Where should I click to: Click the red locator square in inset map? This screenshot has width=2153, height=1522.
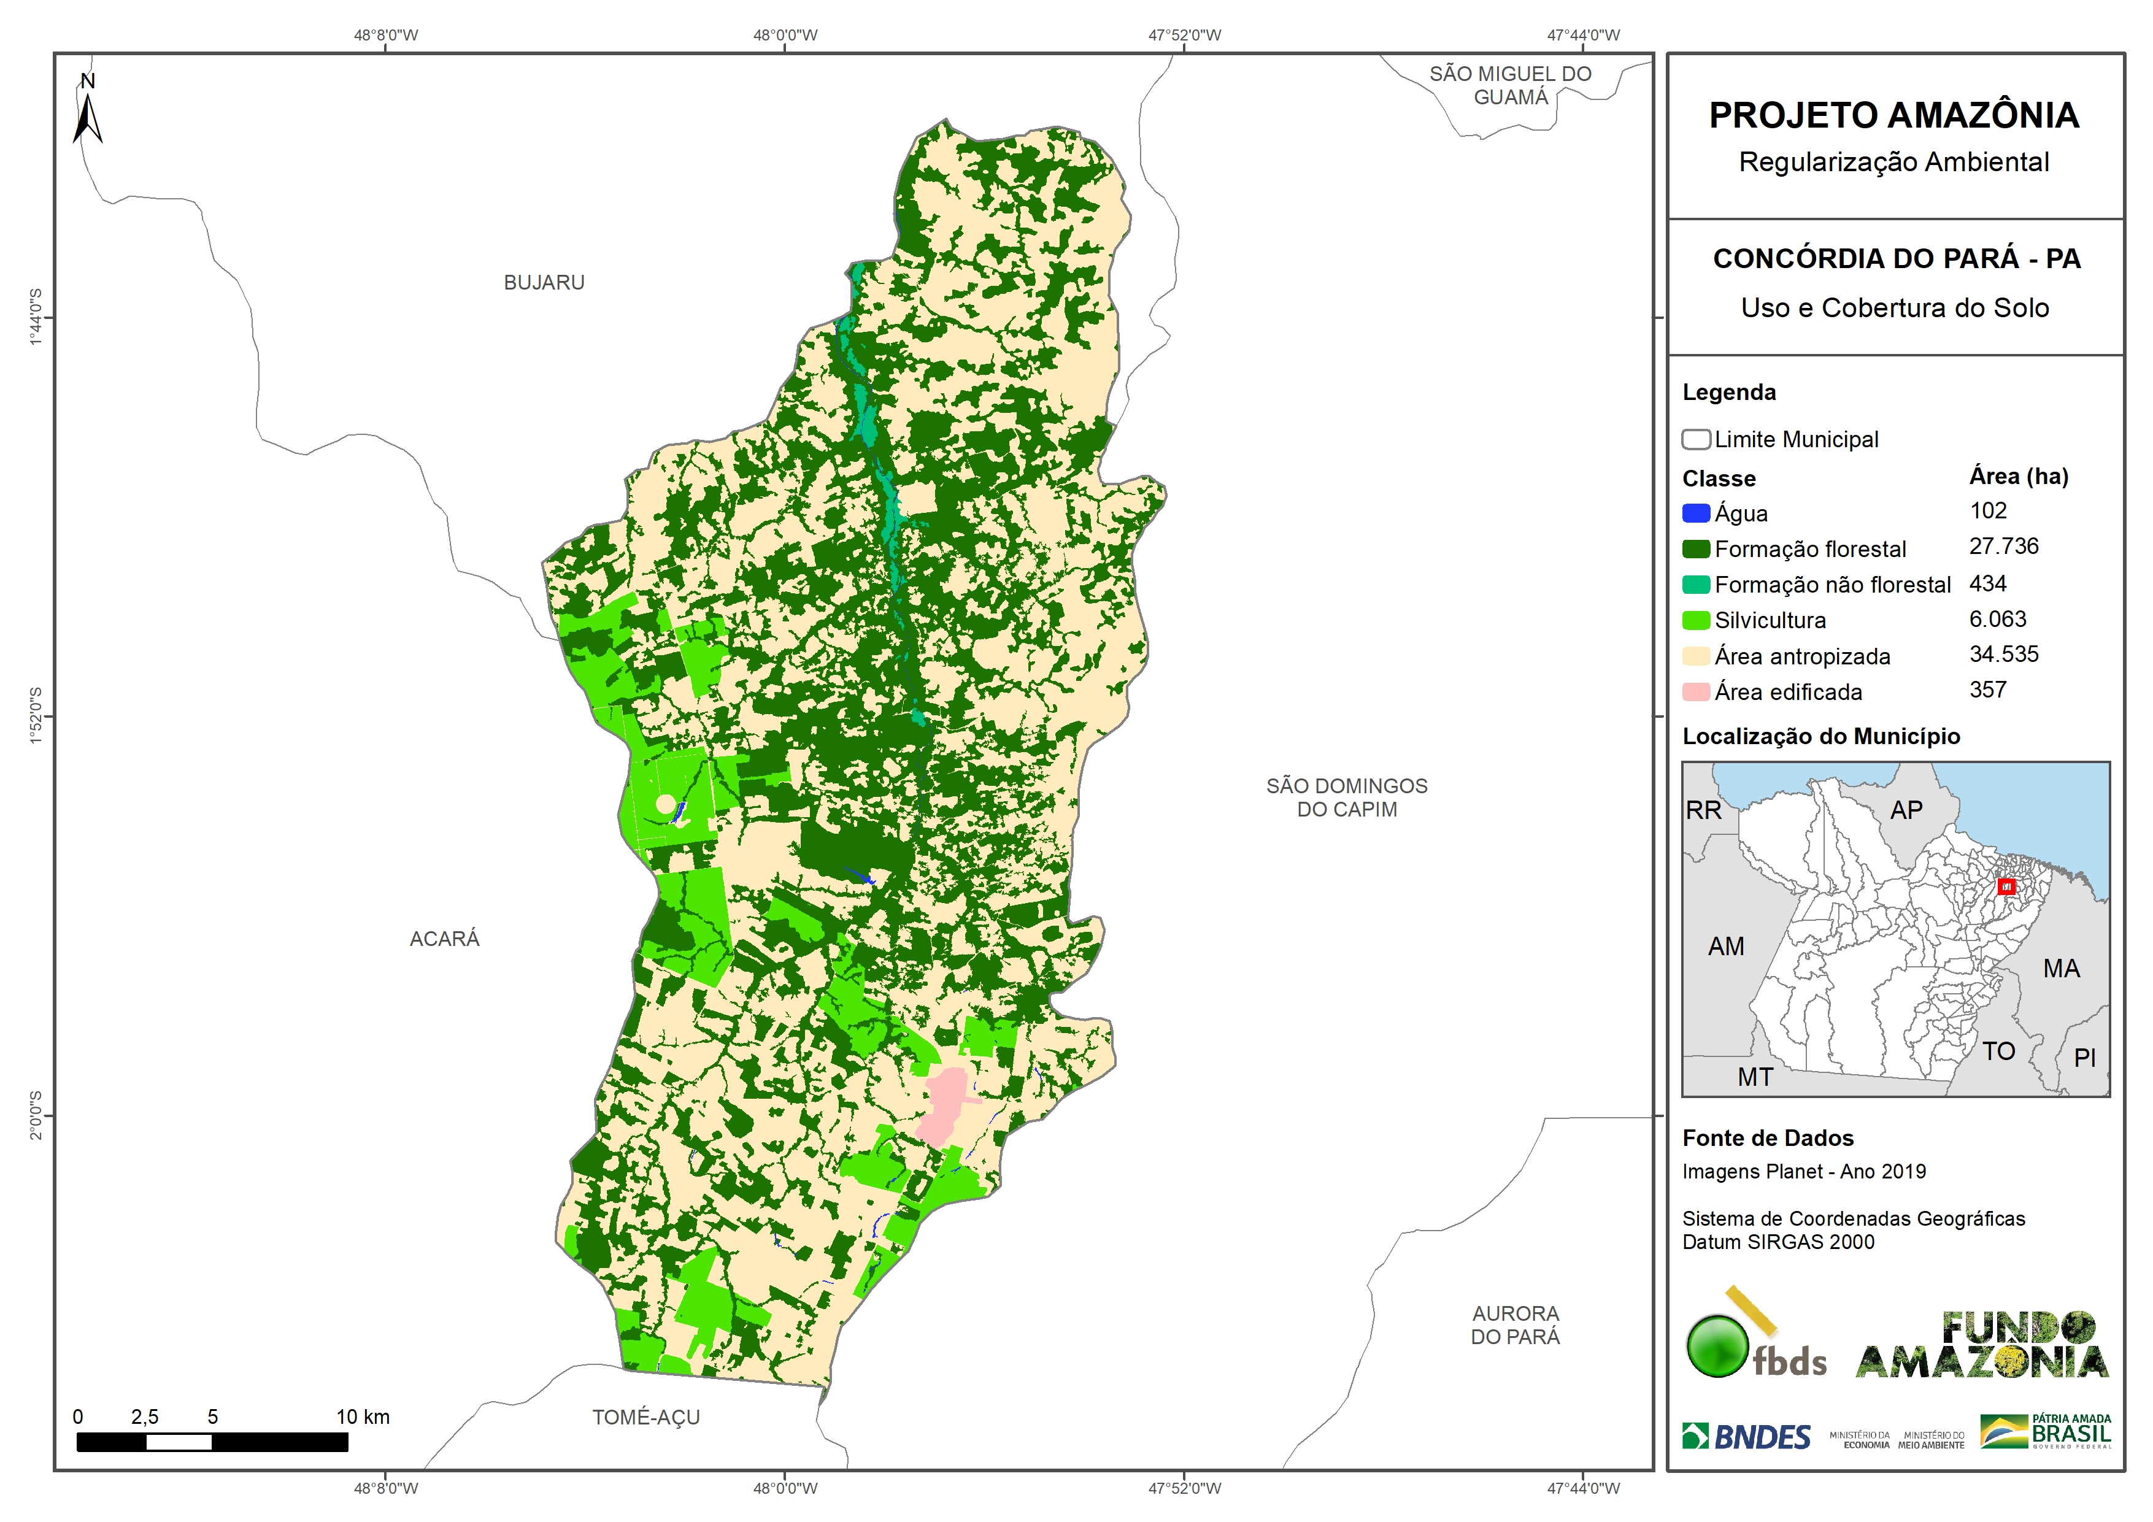(x=2006, y=886)
